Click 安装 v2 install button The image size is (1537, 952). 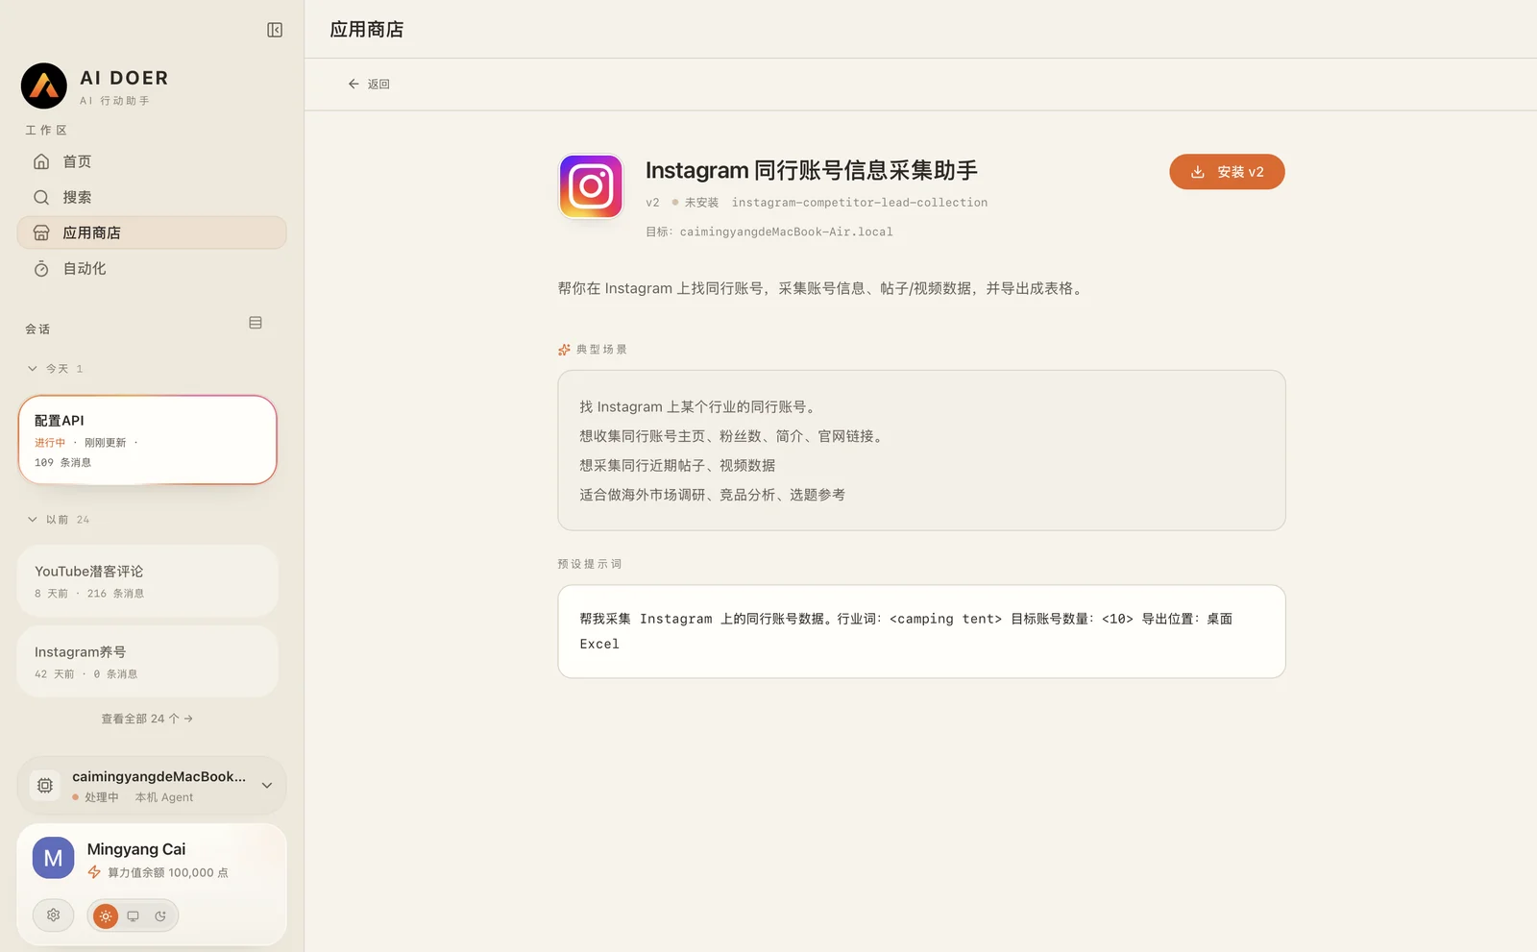click(x=1227, y=172)
